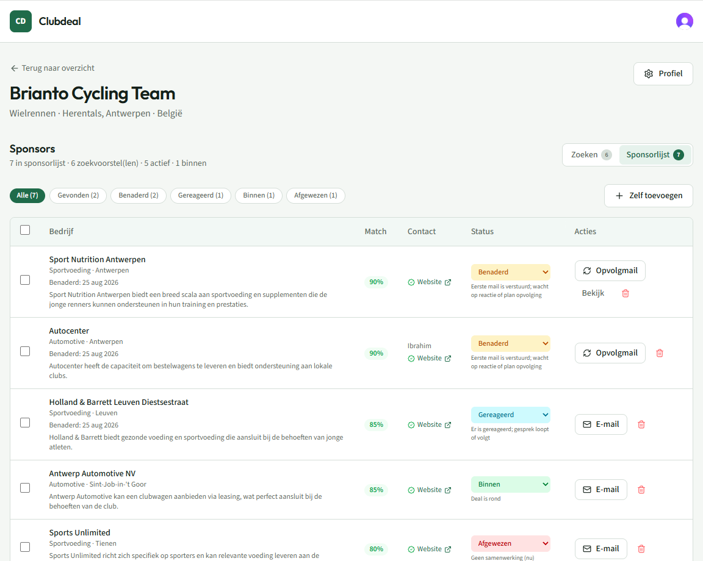703x561 pixels.
Task: Send Opvolgmail to Sport Nutrition Antwerpen
Action: tap(610, 271)
